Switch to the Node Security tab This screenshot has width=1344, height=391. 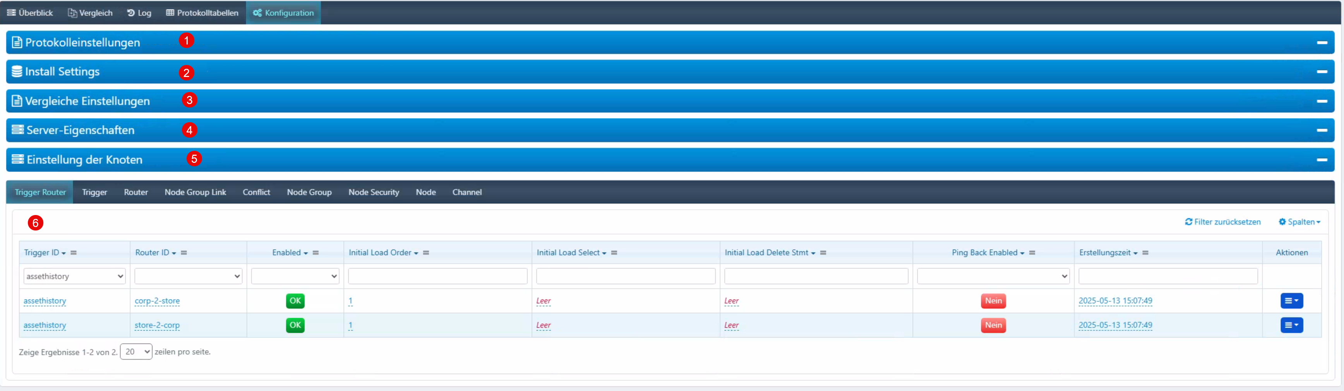click(374, 192)
